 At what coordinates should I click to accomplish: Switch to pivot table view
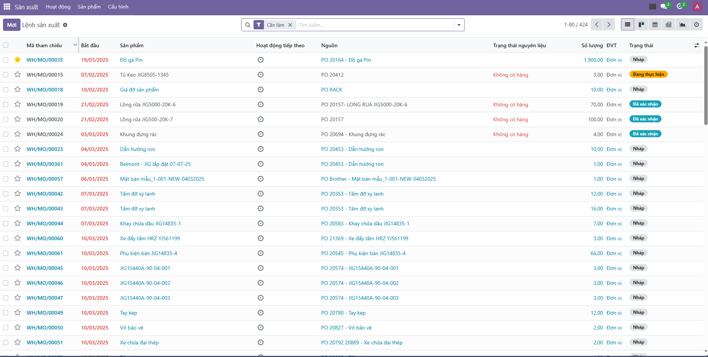click(x=669, y=25)
